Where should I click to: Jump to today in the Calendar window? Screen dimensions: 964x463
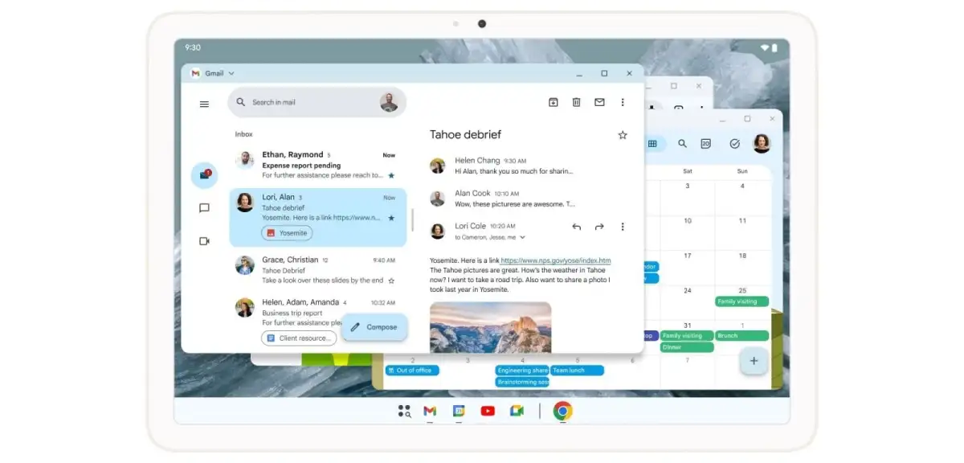pos(705,144)
